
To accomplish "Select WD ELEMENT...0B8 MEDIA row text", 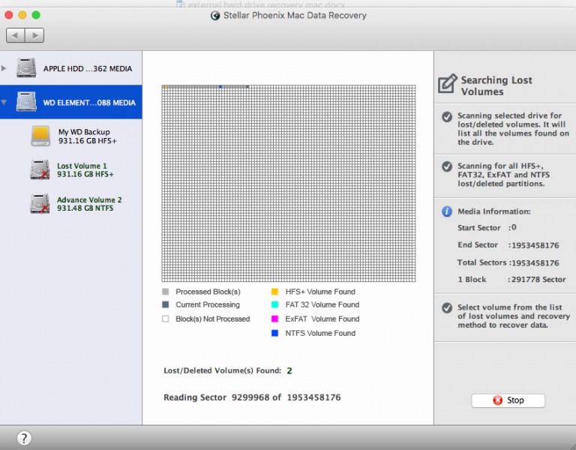I will pos(89,103).
